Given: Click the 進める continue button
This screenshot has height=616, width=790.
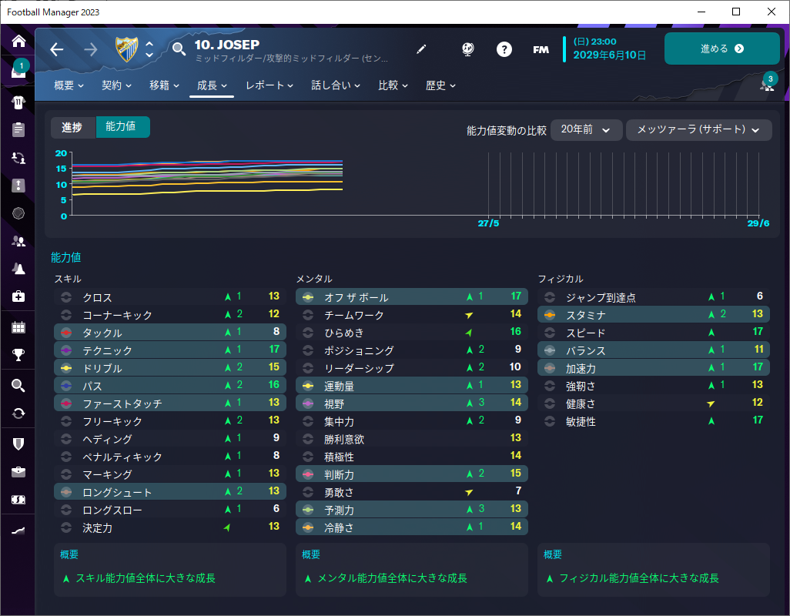Looking at the screenshot, I should tap(722, 49).
